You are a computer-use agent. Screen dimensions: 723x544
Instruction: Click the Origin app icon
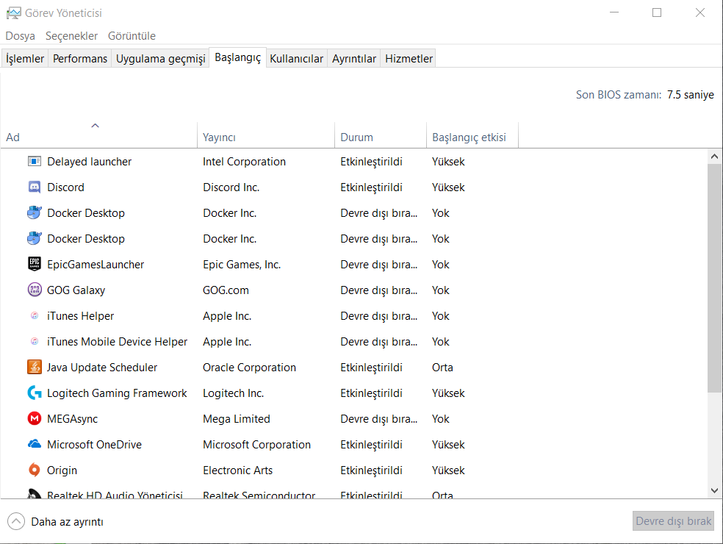[35, 470]
